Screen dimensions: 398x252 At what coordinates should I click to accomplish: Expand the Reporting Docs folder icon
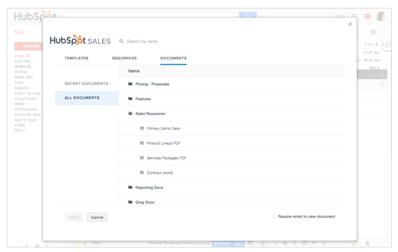tap(130, 187)
